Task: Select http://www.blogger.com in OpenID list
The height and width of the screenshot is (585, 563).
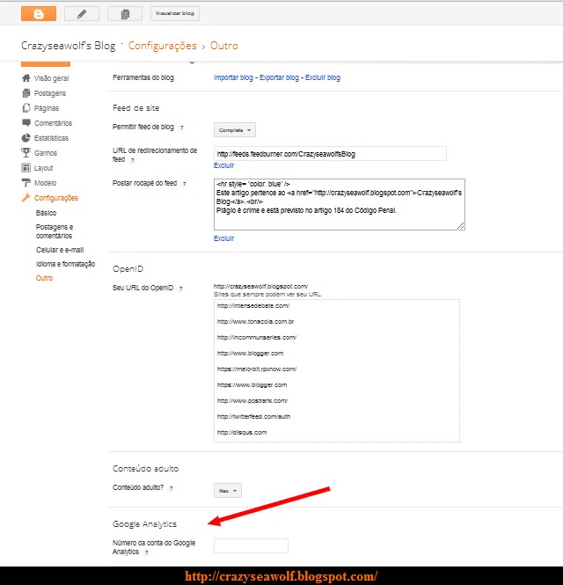Action: (x=251, y=354)
